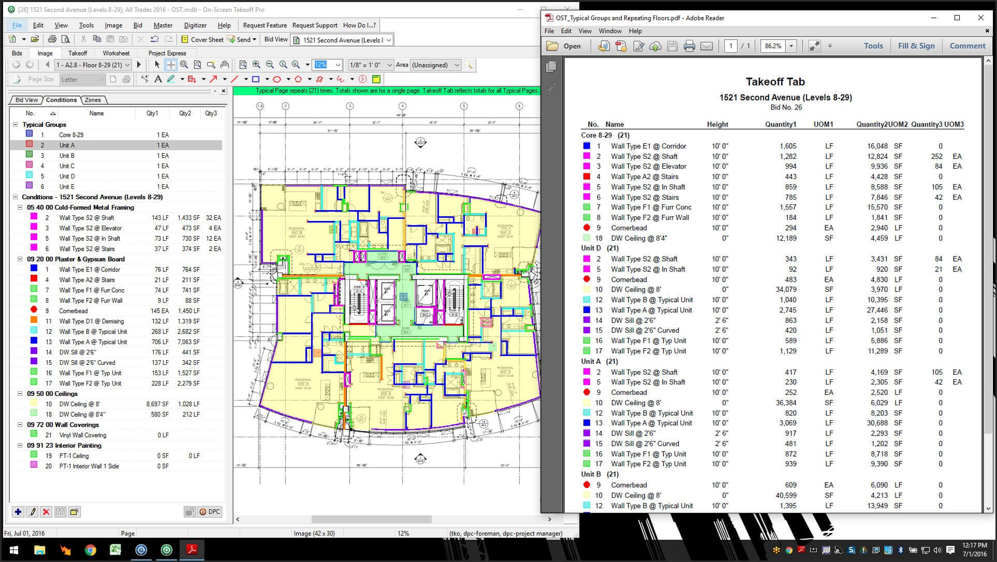
Task: Click Print icon in On-Screen Takeoff toolbar
Action: click(x=52, y=39)
